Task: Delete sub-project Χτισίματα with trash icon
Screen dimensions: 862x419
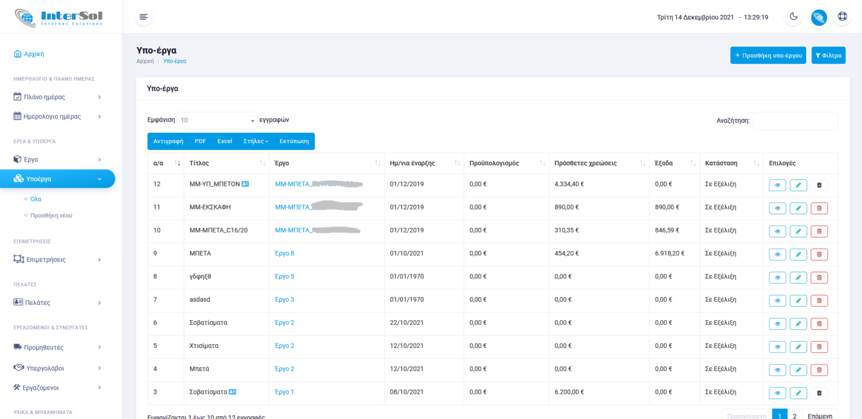Action: pyautogui.click(x=819, y=347)
